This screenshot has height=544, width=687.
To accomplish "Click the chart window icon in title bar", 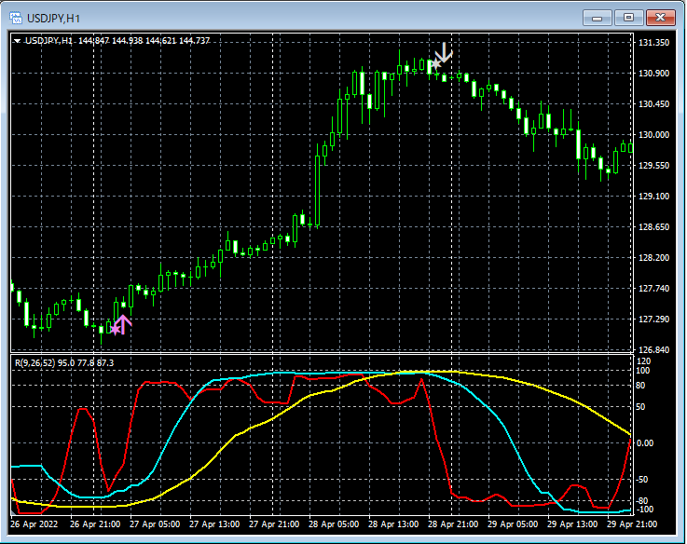I will click(x=15, y=18).
